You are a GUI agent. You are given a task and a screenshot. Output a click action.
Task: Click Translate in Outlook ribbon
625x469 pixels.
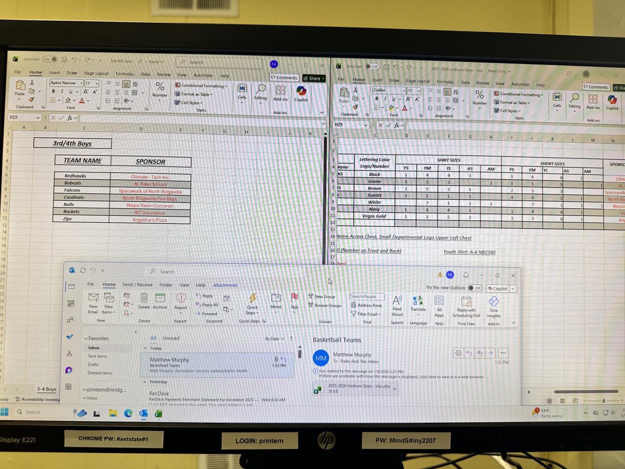pos(418,303)
